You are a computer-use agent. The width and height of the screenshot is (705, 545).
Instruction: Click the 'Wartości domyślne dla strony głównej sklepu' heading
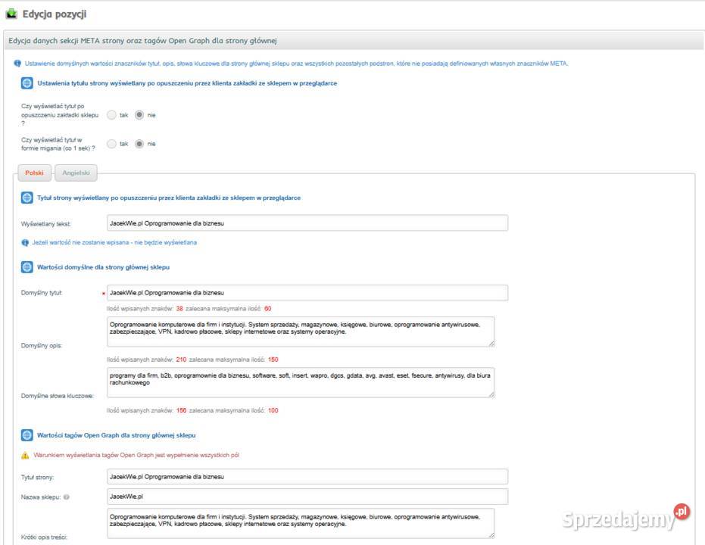104,267
